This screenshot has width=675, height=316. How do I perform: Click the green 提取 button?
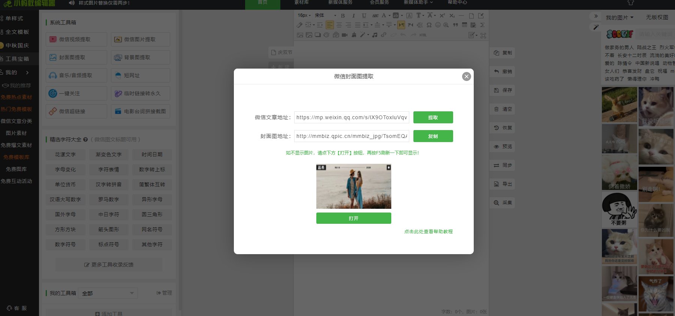pyautogui.click(x=433, y=117)
